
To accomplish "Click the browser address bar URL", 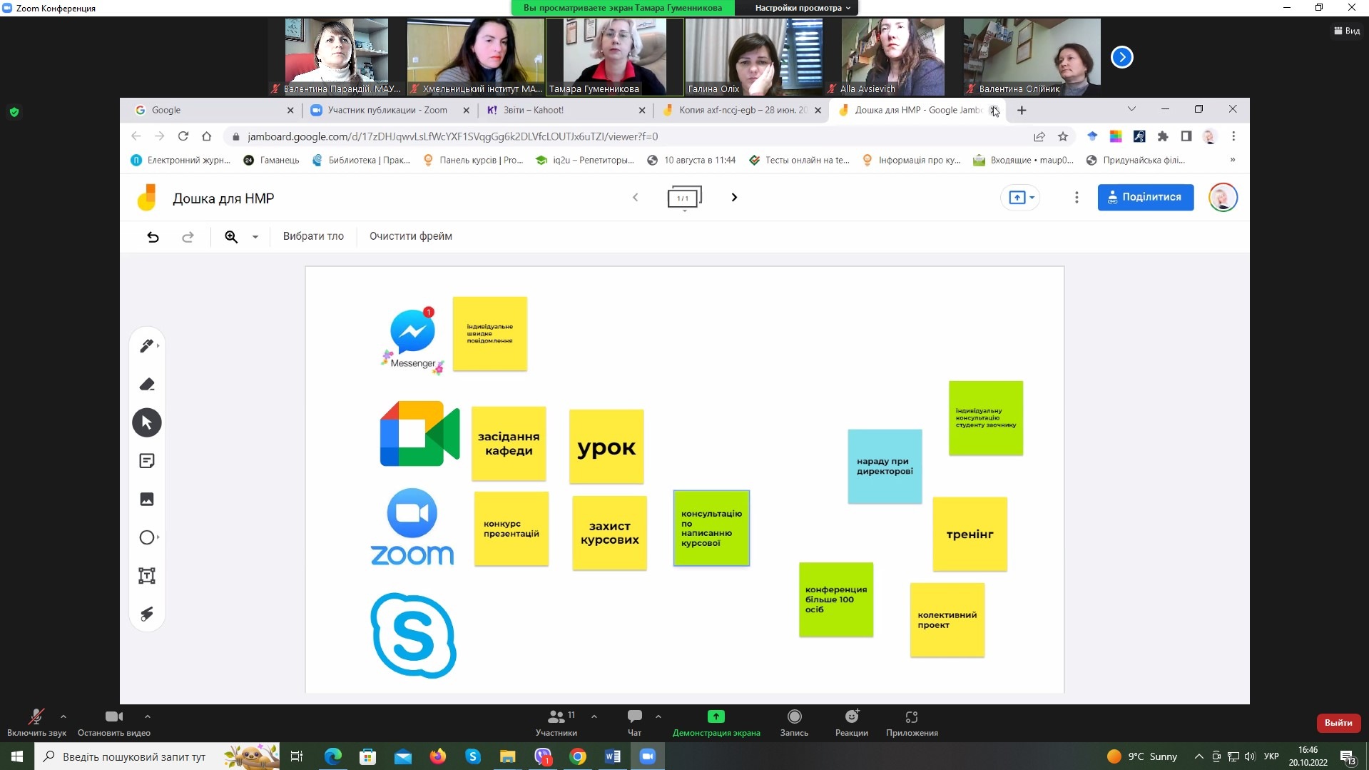I will pyautogui.click(x=452, y=136).
